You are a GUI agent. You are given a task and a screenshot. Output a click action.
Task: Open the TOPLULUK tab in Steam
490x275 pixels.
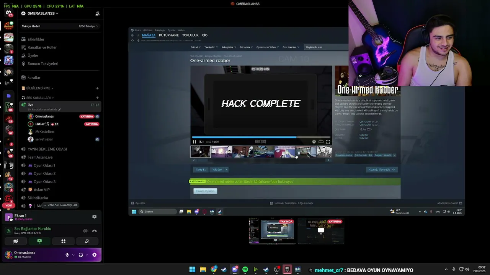pos(190,35)
